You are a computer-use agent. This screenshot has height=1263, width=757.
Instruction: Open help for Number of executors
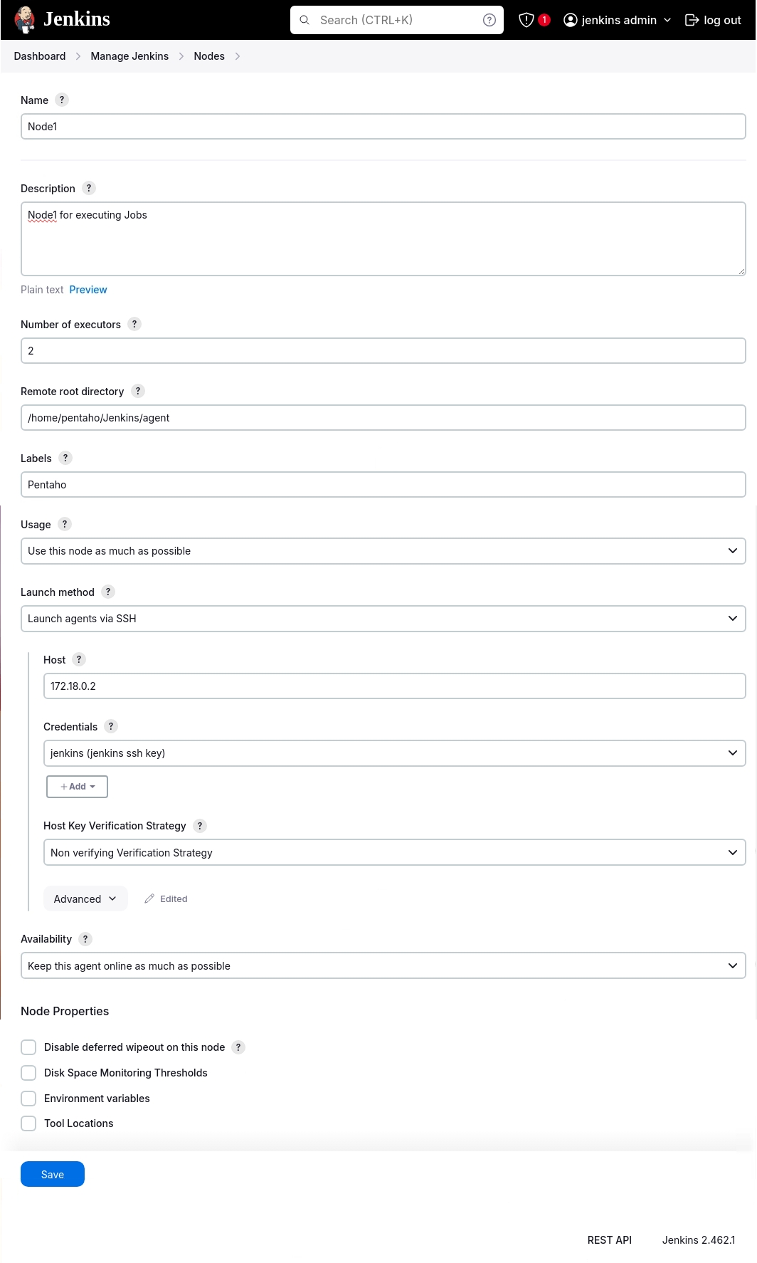pyautogui.click(x=134, y=324)
